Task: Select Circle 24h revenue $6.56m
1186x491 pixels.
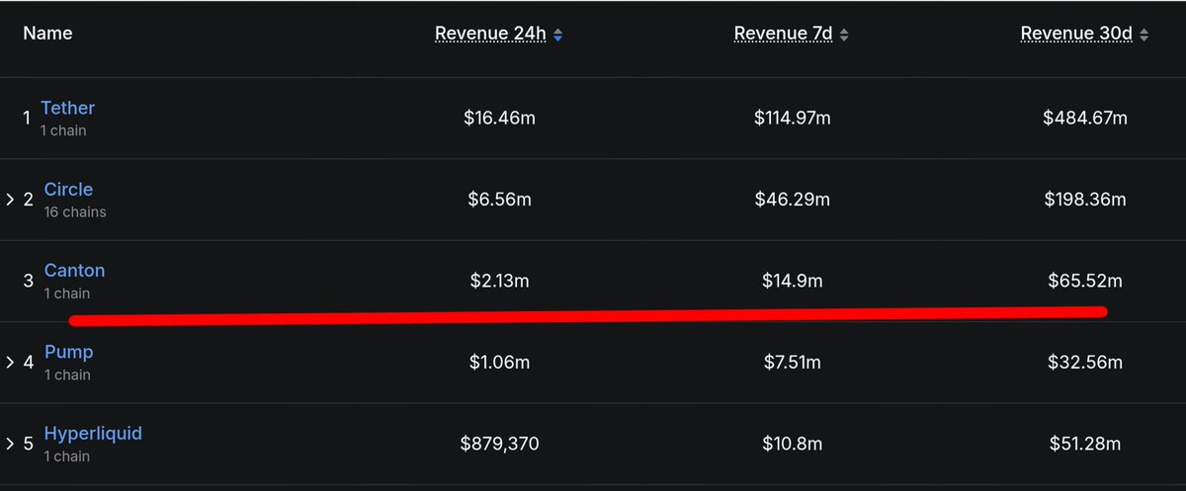Action: click(499, 200)
